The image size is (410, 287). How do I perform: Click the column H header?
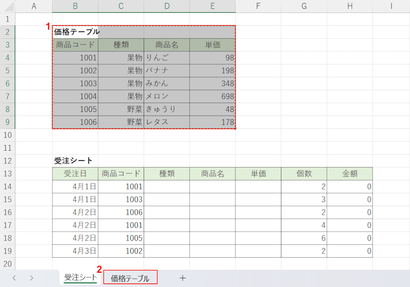point(349,6)
